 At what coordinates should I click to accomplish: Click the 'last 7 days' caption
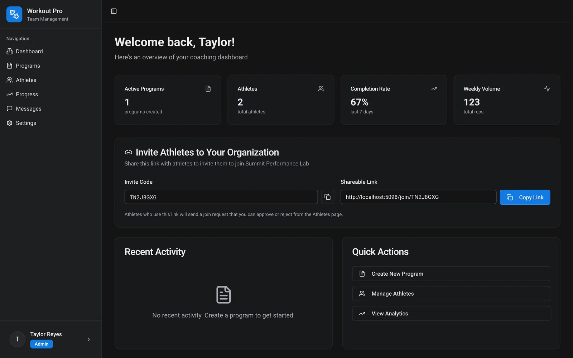(x=362, y=112)
